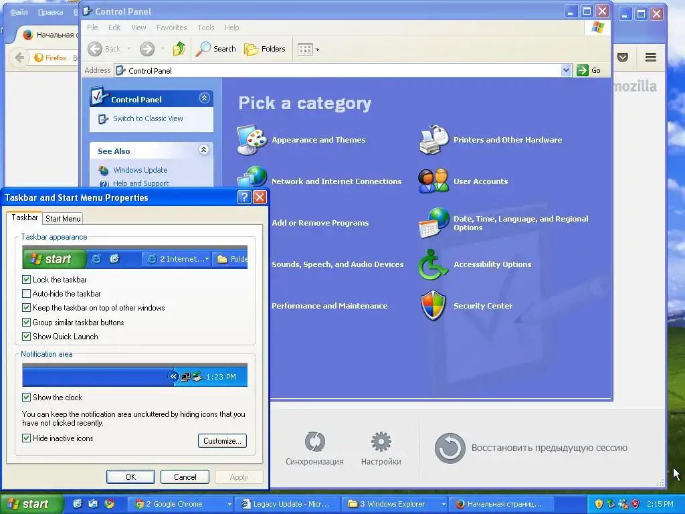Open Appearance and Themes category icon
Viewport: 685px width, 514px height.
252,140
